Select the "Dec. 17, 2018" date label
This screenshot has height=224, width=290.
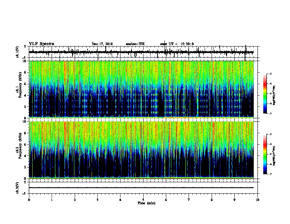tap(102, 44)
